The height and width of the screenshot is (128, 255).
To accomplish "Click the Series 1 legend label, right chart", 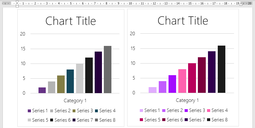I will pyautogui.click(x=152, y=110).
